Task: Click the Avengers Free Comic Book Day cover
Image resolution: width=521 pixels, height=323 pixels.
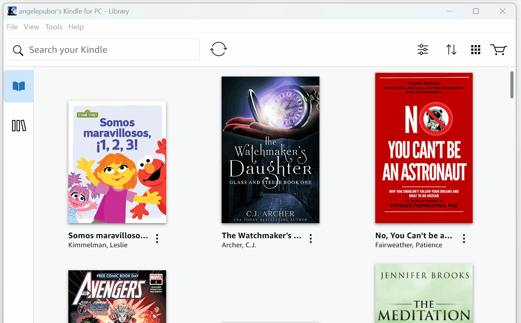Action: [x=117, y=297]
